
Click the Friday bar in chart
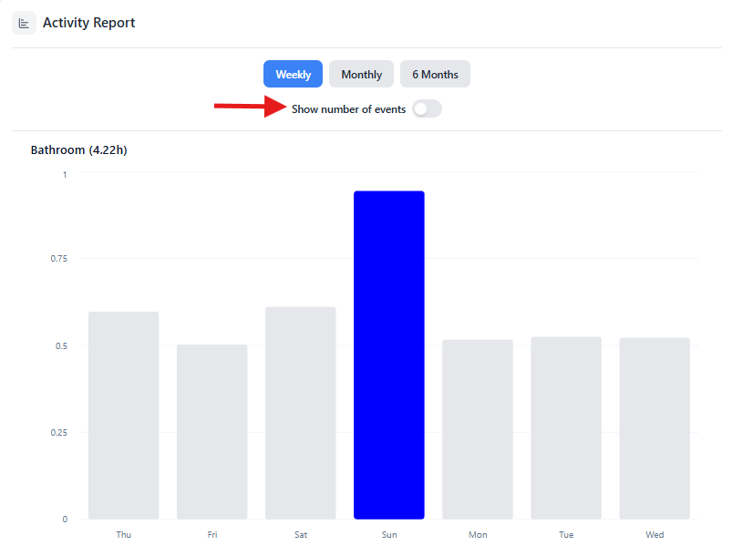(x=212, y=432)
